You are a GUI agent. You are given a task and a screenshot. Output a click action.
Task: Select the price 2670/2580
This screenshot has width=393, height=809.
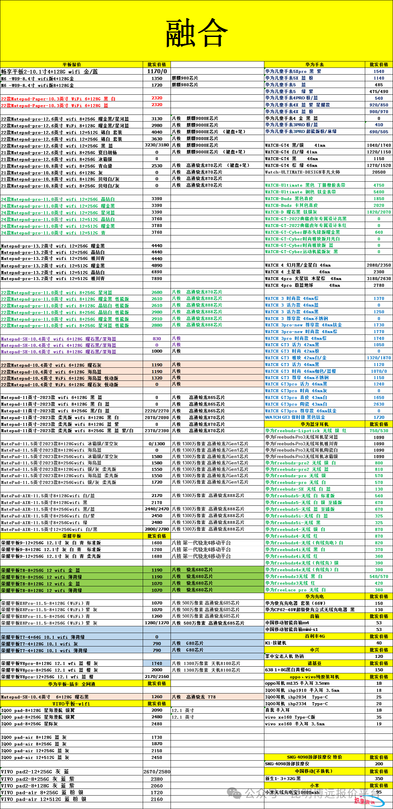pyautogui.click(x=157, y=772)
